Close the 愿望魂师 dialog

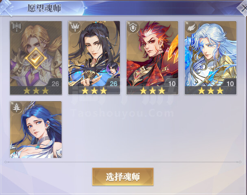(243, 8)
